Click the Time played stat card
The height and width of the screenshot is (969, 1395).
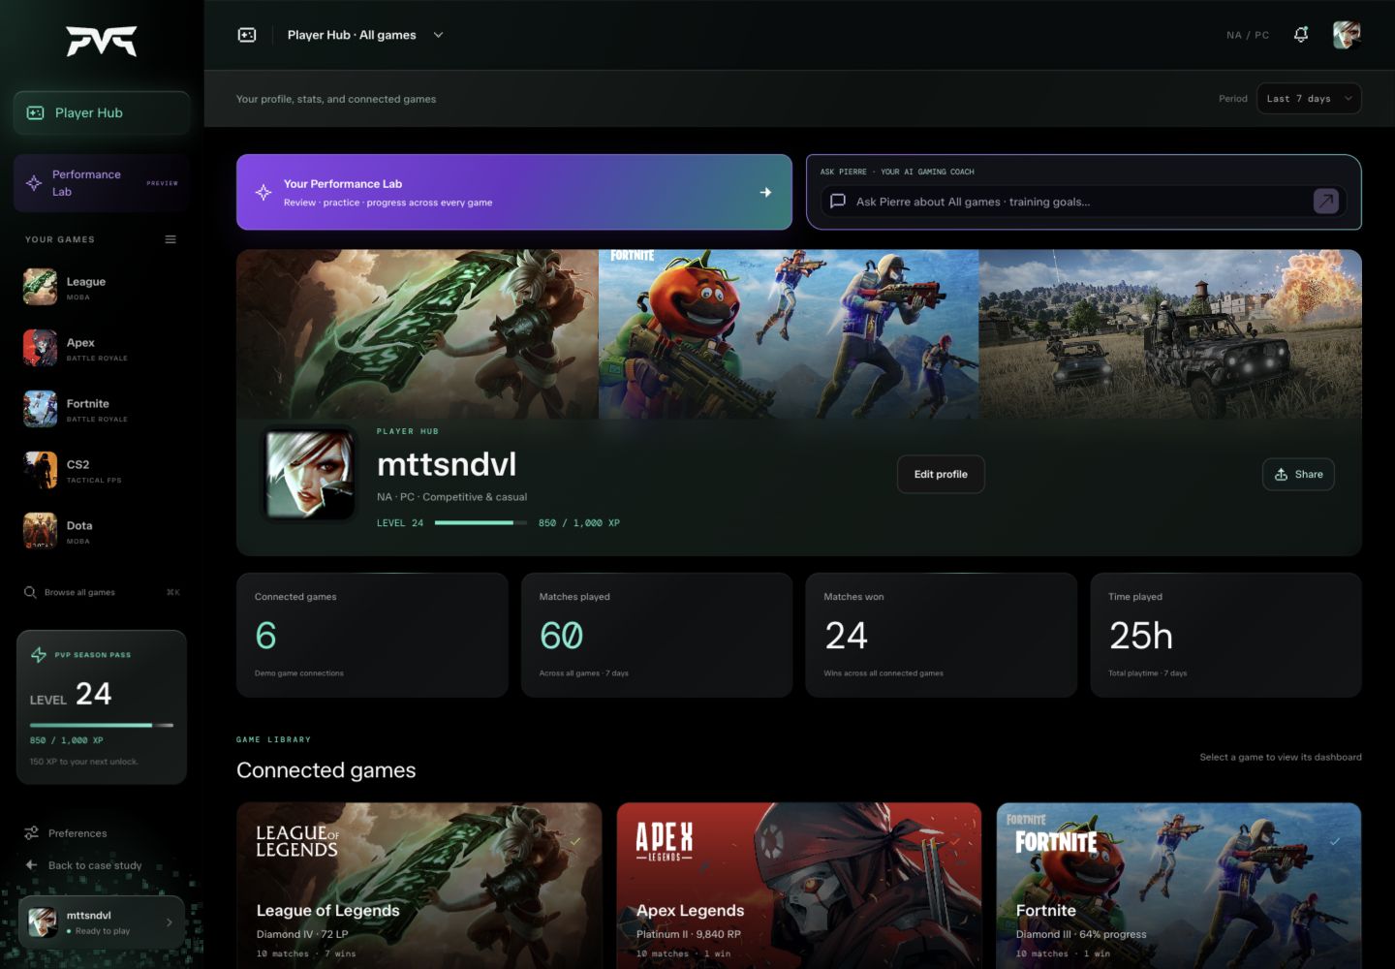(x=1225, y=635)
